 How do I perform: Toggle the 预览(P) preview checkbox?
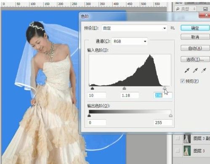tap(182, 81)
